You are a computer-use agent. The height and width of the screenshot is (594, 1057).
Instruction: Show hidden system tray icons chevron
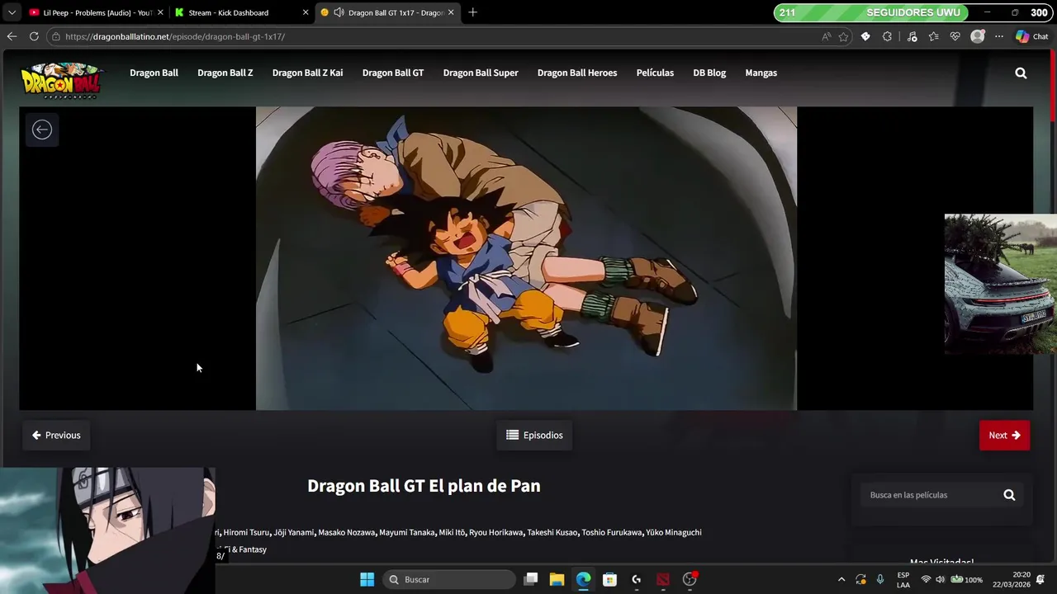coord(841,579)
